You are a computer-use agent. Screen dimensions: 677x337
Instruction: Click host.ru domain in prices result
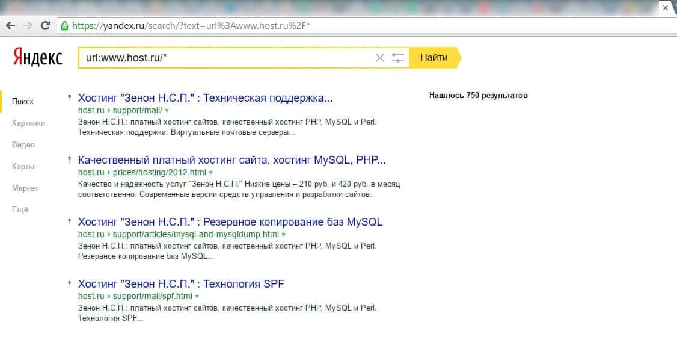[91, 172]
